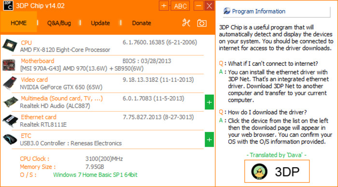The height and width of the screenshot is (187, 338).
Task: Open the Q&A/Bug tab
Action: pyautogui.click(x=59, y=23)
